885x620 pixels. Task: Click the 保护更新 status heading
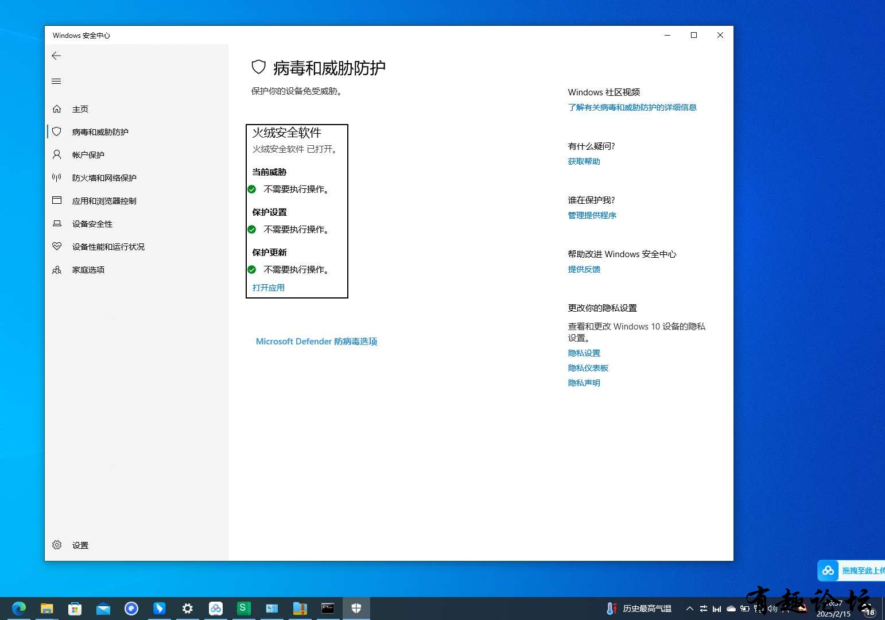269,253
